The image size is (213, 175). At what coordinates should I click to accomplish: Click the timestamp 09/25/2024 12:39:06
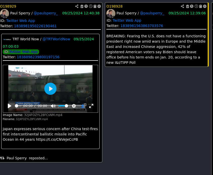pos(187,13)
